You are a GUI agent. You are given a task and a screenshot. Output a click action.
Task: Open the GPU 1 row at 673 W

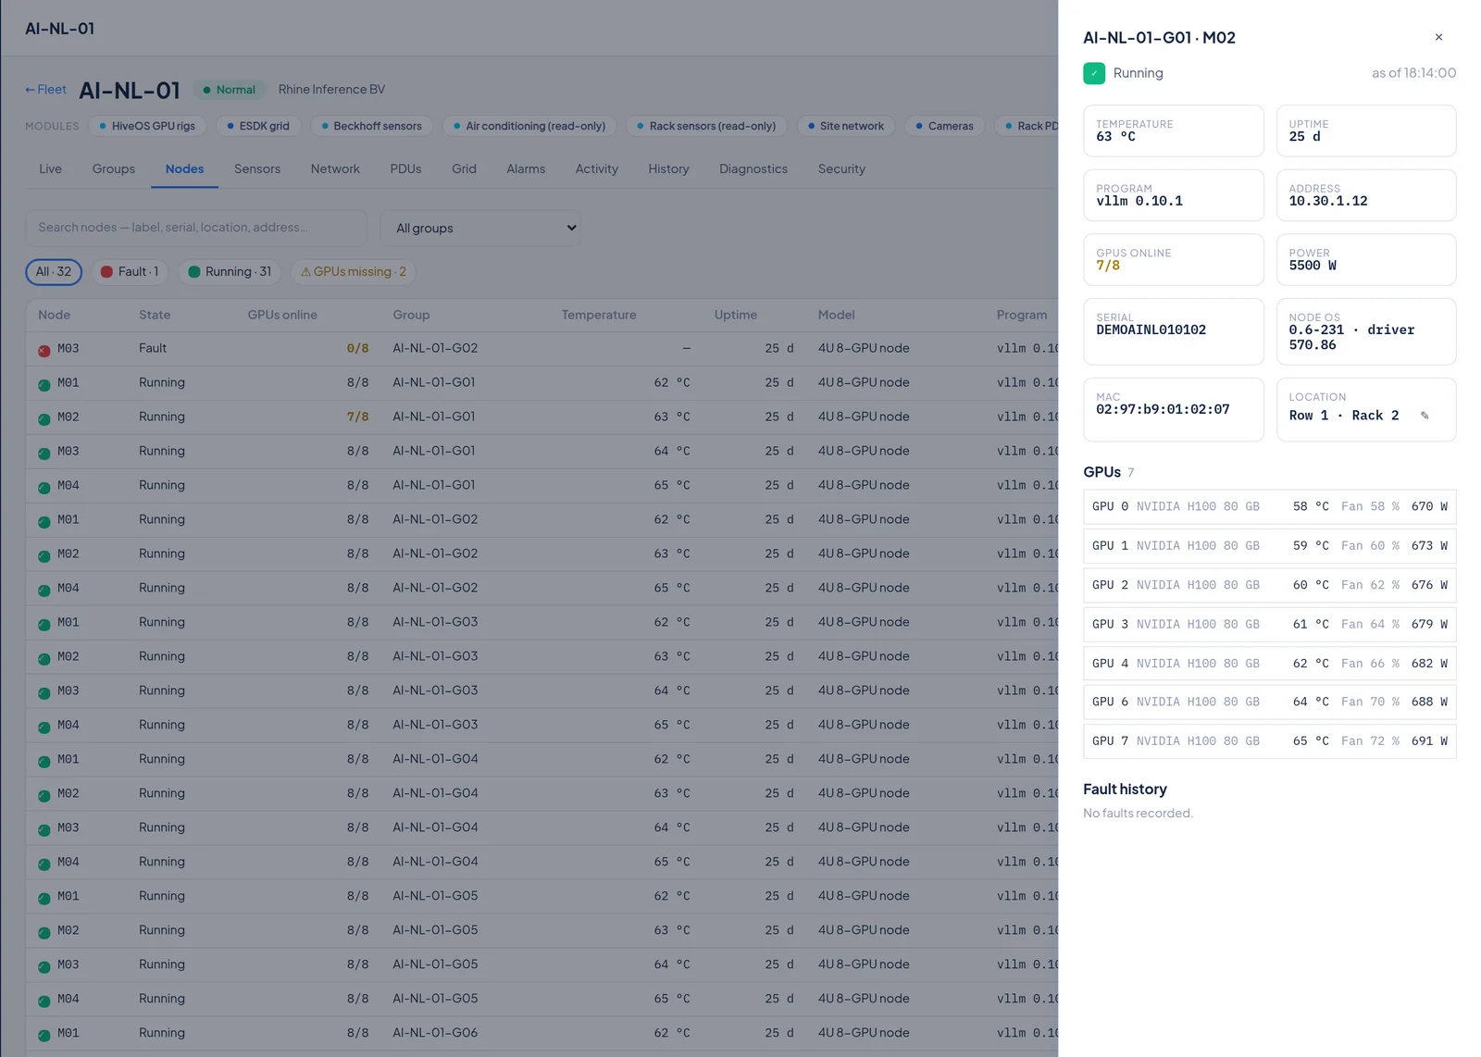tap(1270, 546)
